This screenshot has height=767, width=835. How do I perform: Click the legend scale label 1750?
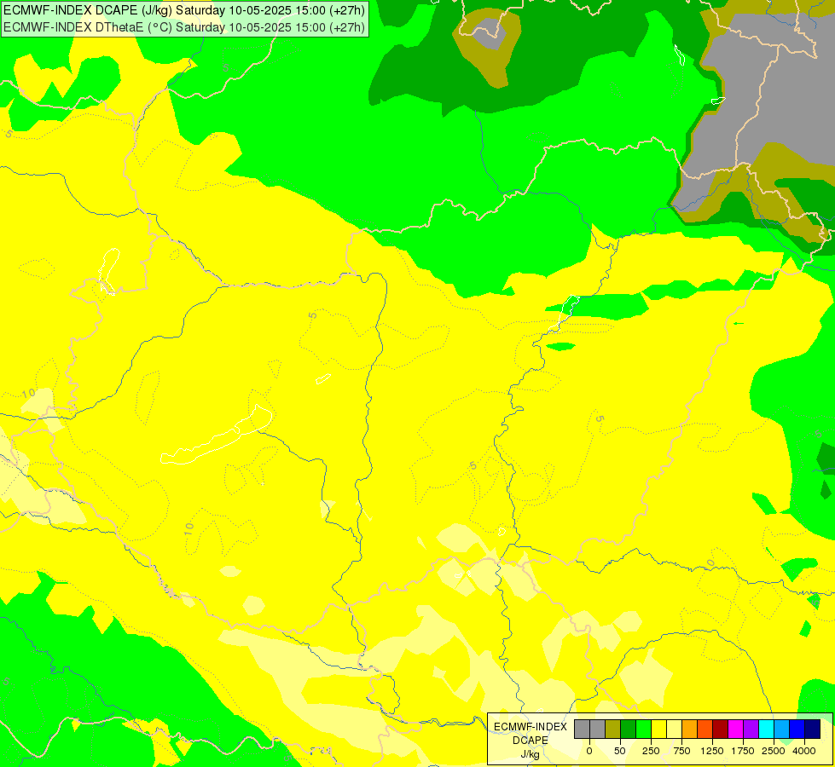pyautogui.click(x=743, y=751)
